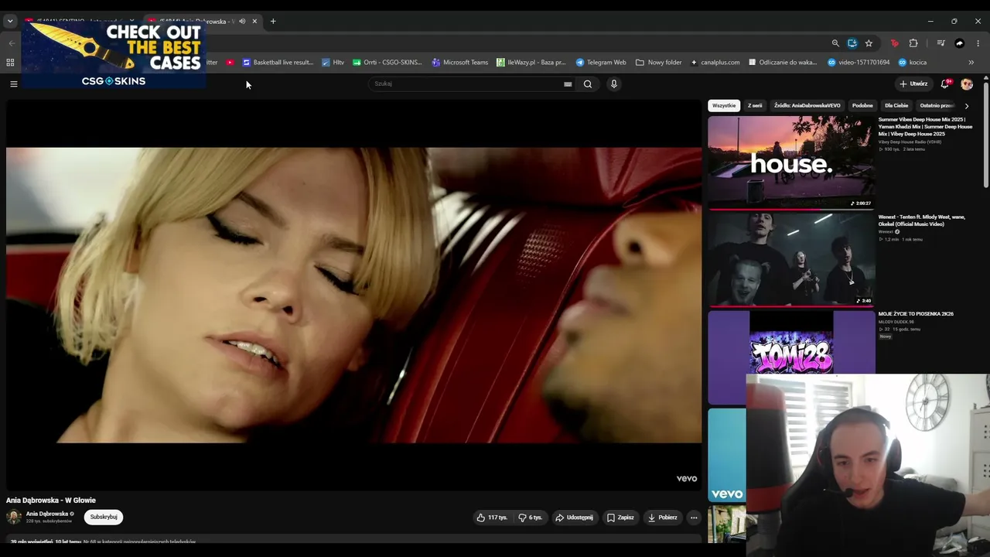Open the YouTube account avatar menu
The image size is (990, 557).
pos(967,84)
